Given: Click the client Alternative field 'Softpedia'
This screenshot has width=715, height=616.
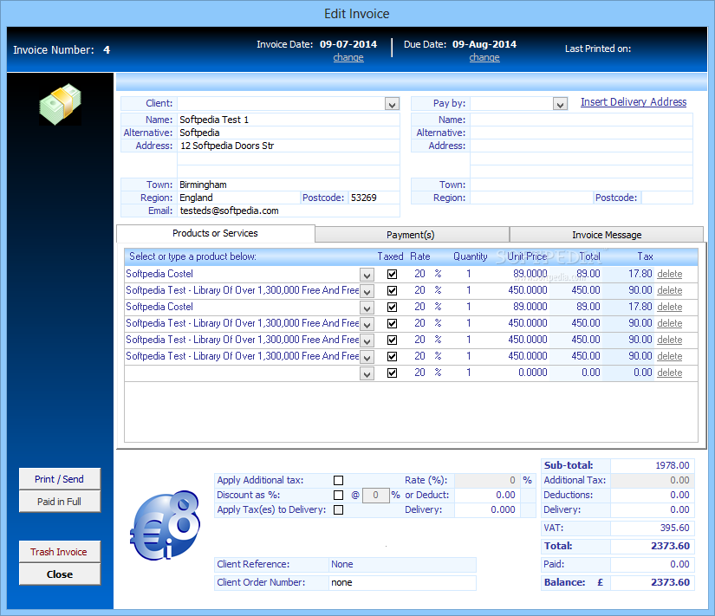Looking at the screenshot, I should (289, 133).
